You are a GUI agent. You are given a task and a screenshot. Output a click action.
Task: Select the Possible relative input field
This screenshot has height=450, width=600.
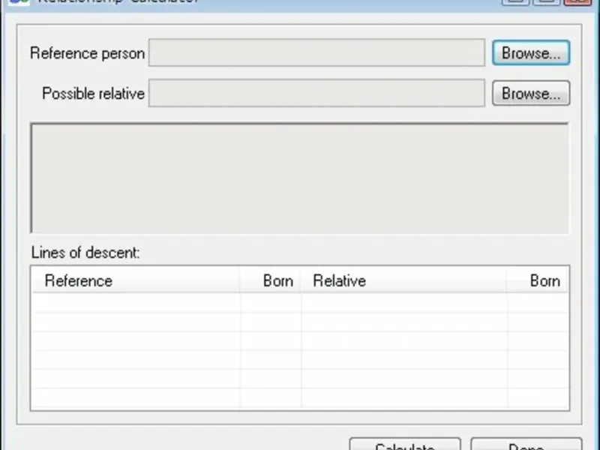[x=316, y=93]
